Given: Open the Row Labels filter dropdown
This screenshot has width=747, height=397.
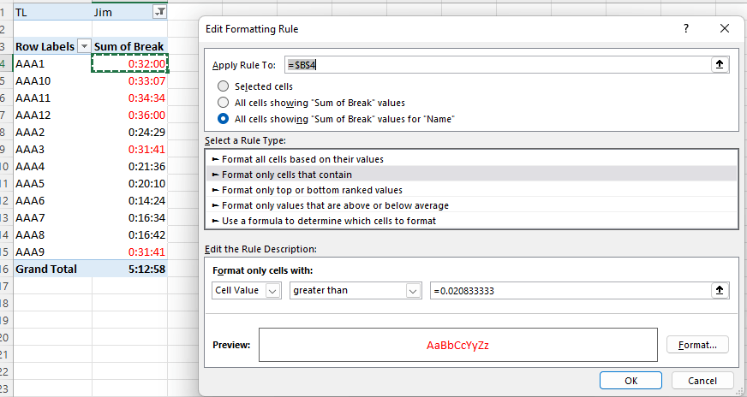Looking at the screenshot, I should tap(84, 47).
